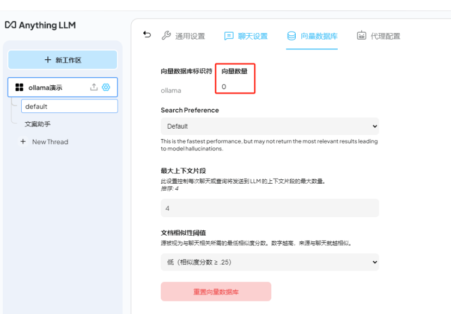Screen dimensions: 451x314
Task: Click the chat bubble icon on 聊天设置
Action: point(228,35)
